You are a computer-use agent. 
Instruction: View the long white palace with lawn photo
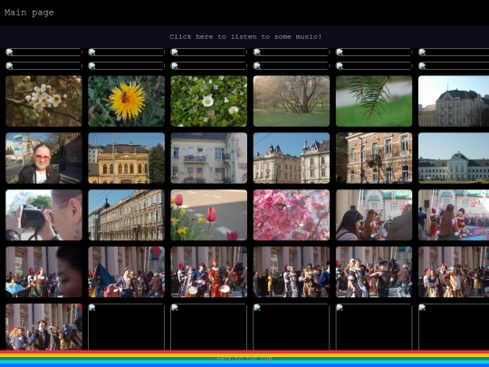pos(454,159)
